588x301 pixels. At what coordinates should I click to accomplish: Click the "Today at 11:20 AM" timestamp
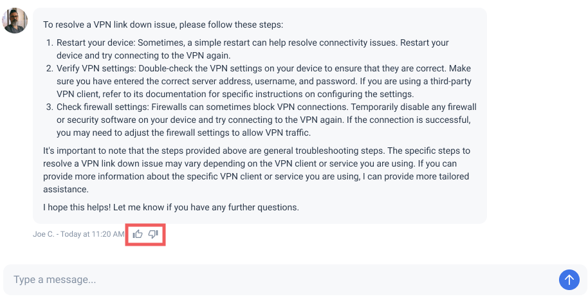click(x=92, y=234)
